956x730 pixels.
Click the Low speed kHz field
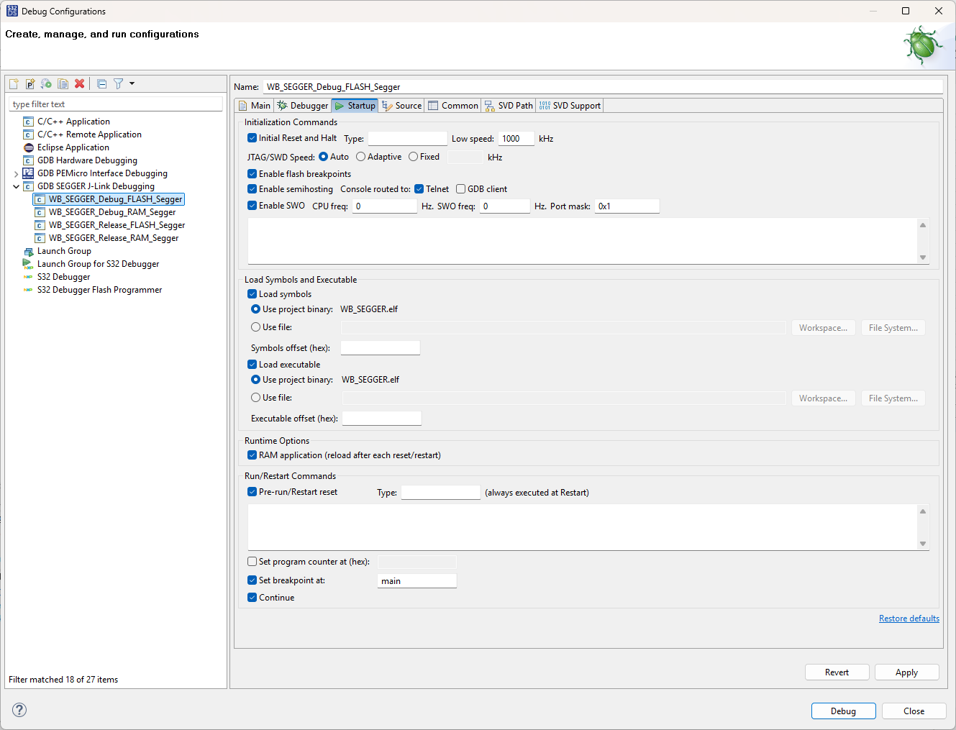[516, 139]
